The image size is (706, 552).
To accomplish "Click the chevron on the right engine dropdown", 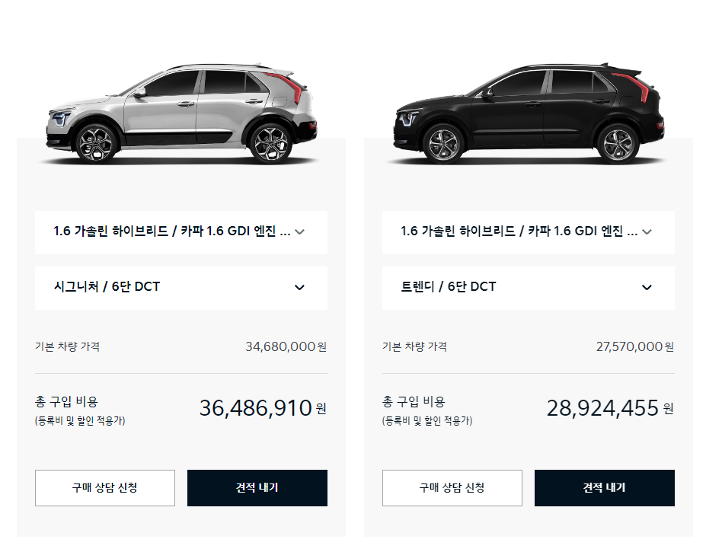I will coord(647,231).
